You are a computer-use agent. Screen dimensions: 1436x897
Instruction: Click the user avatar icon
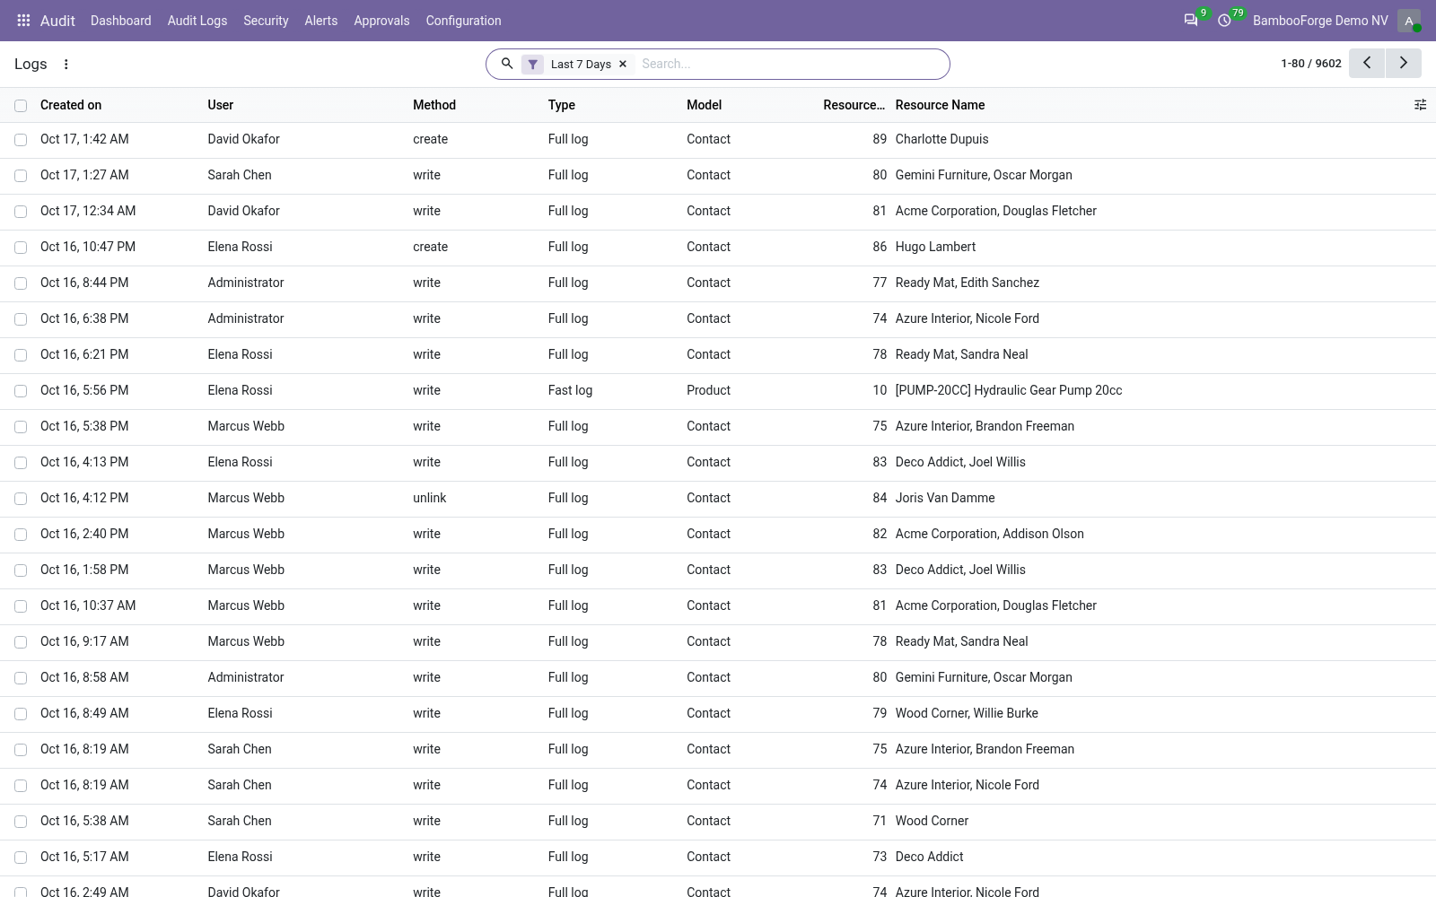pyautogui.click(x=1409, y=21)
